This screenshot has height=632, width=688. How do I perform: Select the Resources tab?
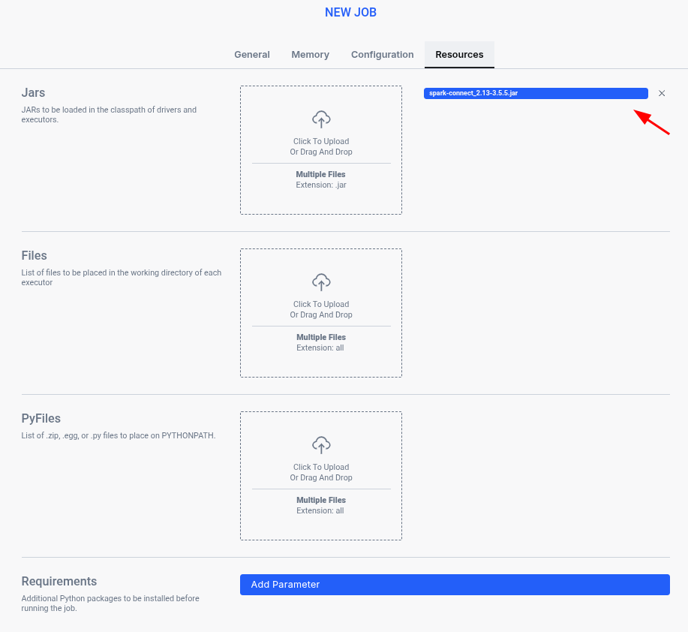[458, 54]
